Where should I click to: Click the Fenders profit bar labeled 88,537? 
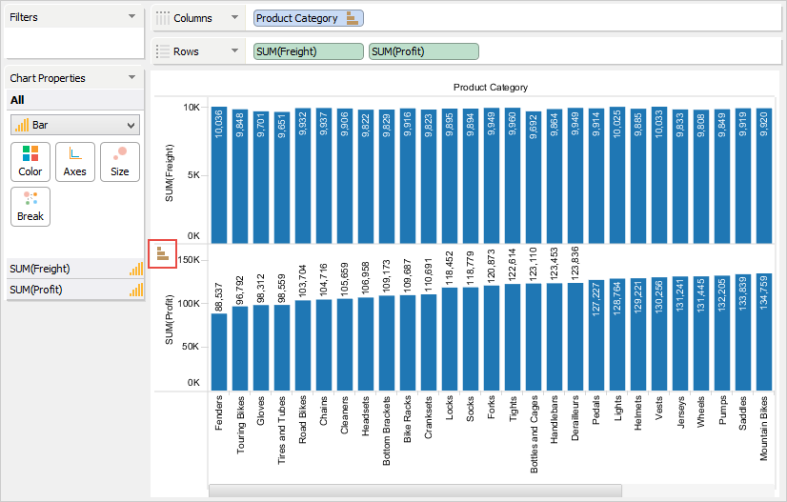click(219, 351)
